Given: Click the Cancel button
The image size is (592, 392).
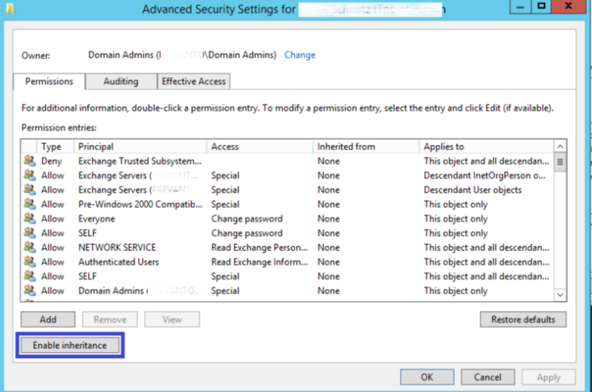Looking at the screenshot, I should [x=487, y=377].
